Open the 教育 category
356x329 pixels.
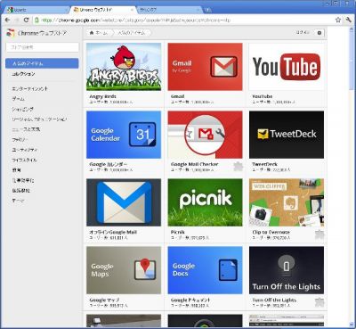coord(17,170)
